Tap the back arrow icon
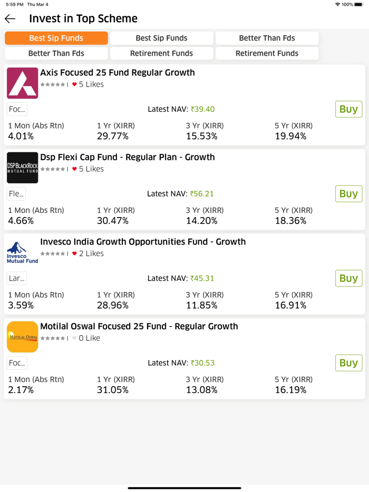 (10, 19)
